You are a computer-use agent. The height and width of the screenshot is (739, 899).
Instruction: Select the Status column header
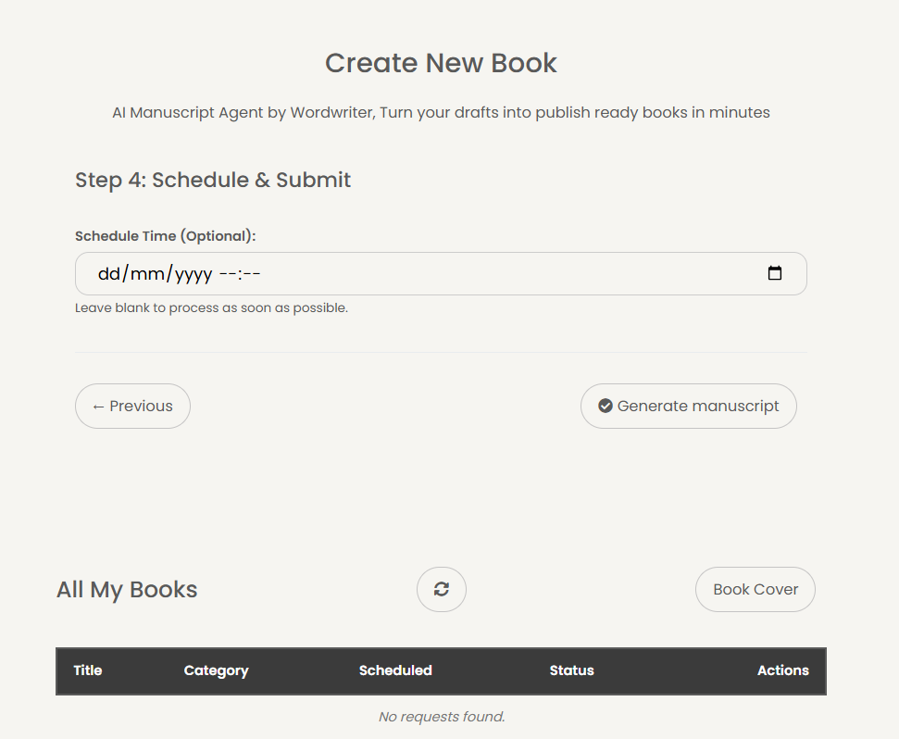(571, 670)
